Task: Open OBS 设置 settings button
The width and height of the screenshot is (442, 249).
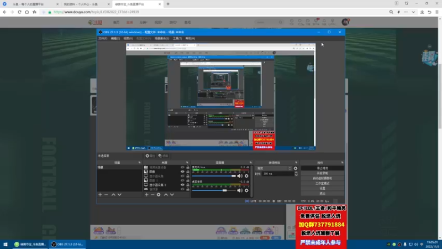Action: 323,189
